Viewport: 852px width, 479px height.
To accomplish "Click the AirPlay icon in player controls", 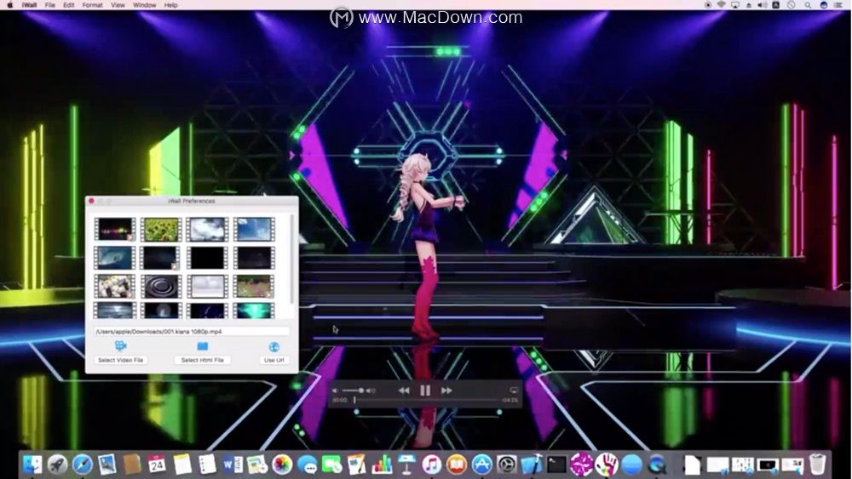I will [x=514, y=391].
